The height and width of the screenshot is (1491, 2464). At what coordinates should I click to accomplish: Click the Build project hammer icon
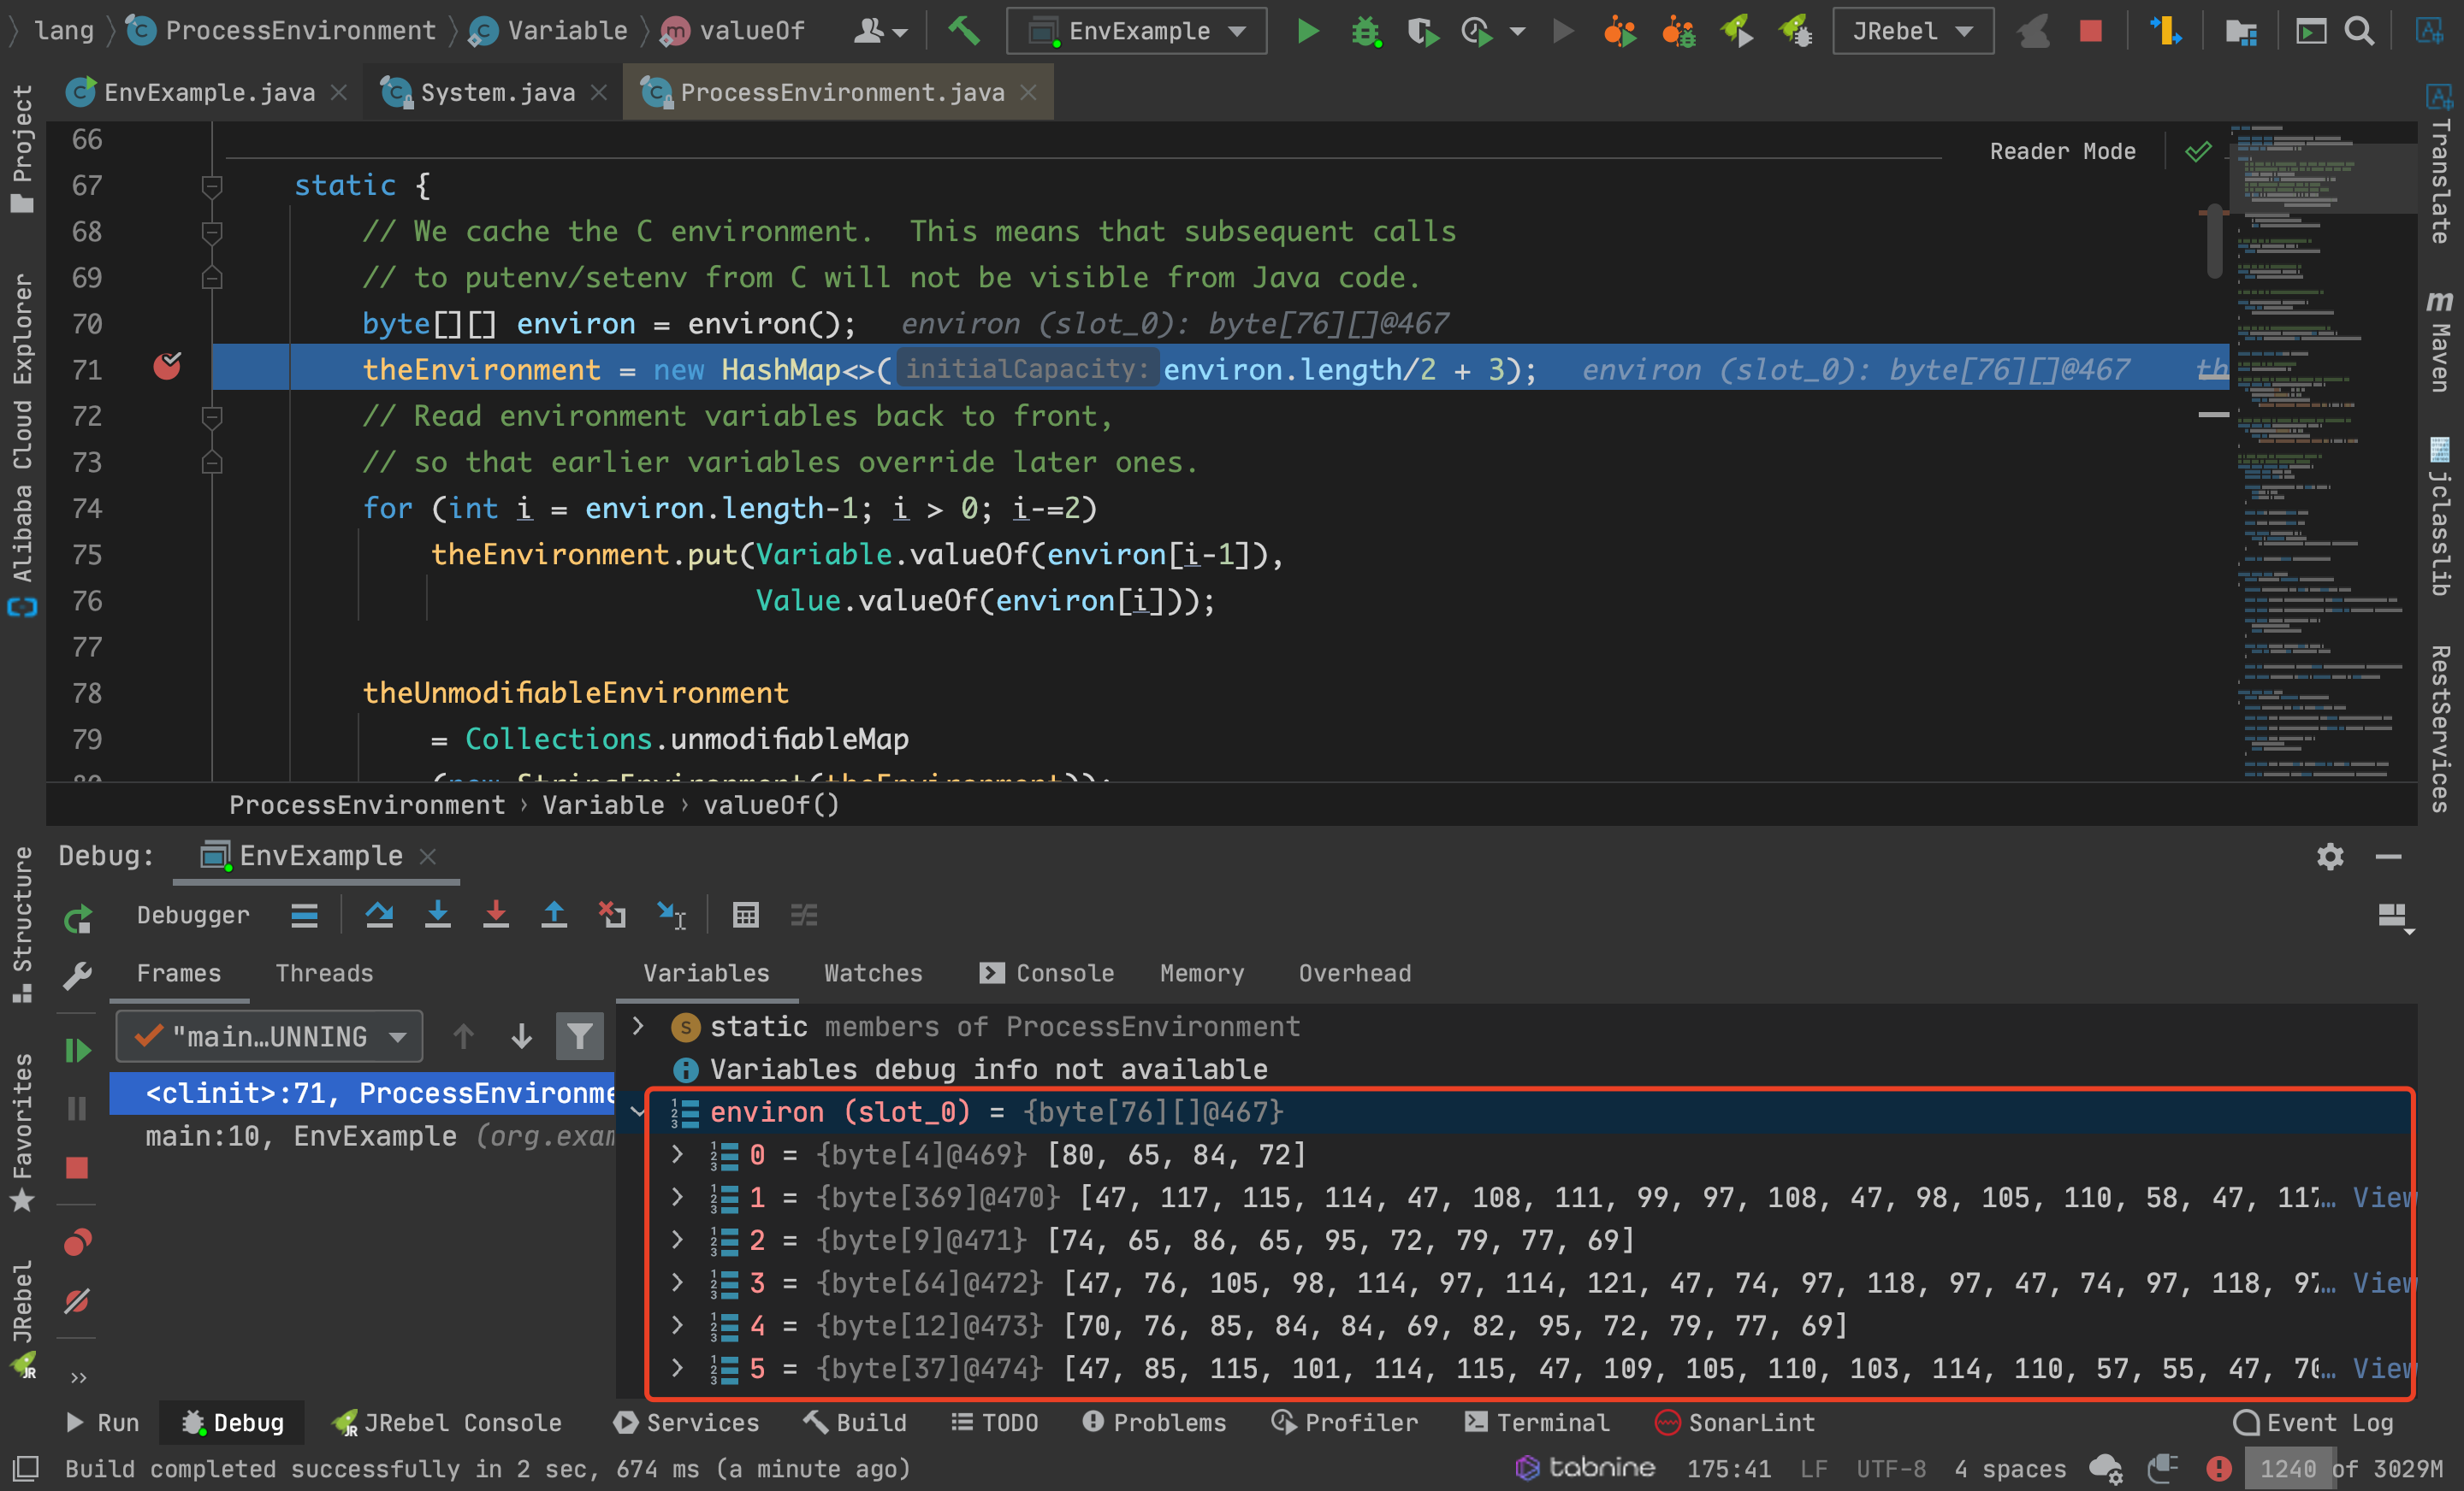pyautogui.click(x=963, y=31)
